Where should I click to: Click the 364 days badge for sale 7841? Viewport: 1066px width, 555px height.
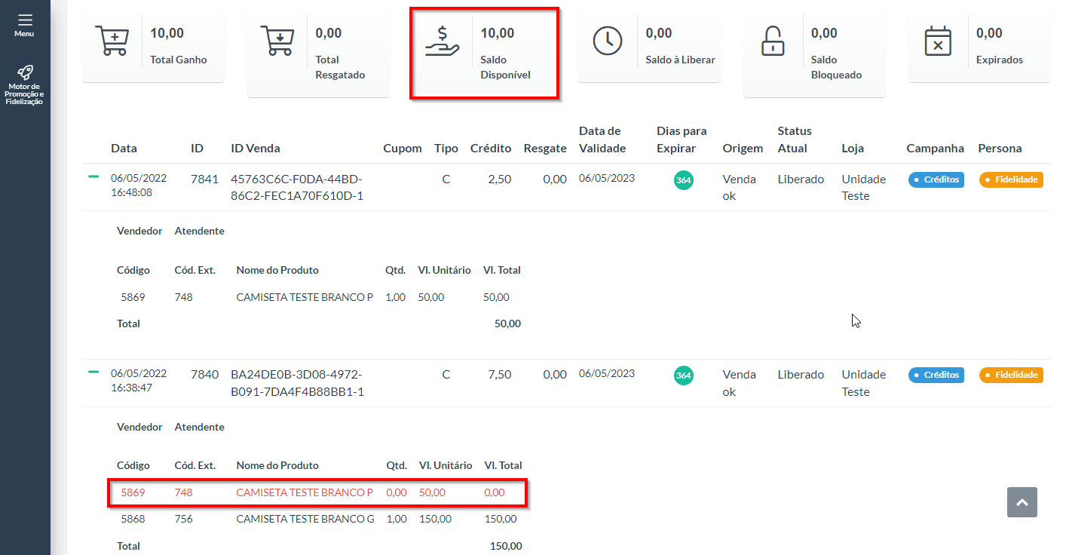[683, 180]
